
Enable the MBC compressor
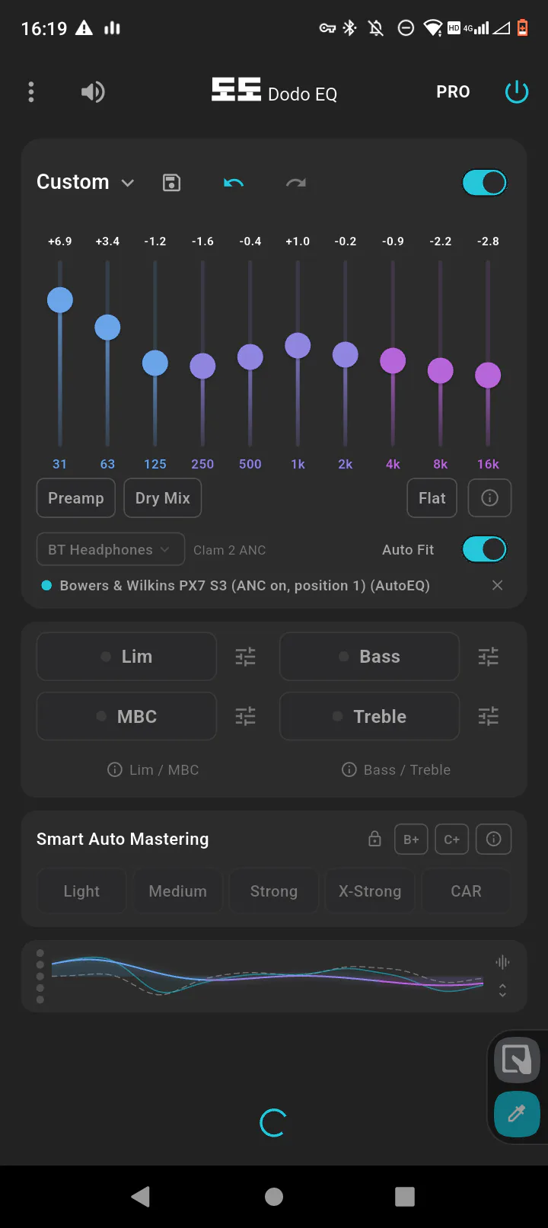(x=126, y=717)
